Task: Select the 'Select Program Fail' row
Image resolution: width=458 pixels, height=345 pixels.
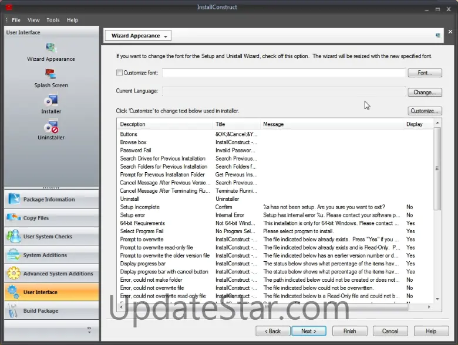Action: pos(275,231)
